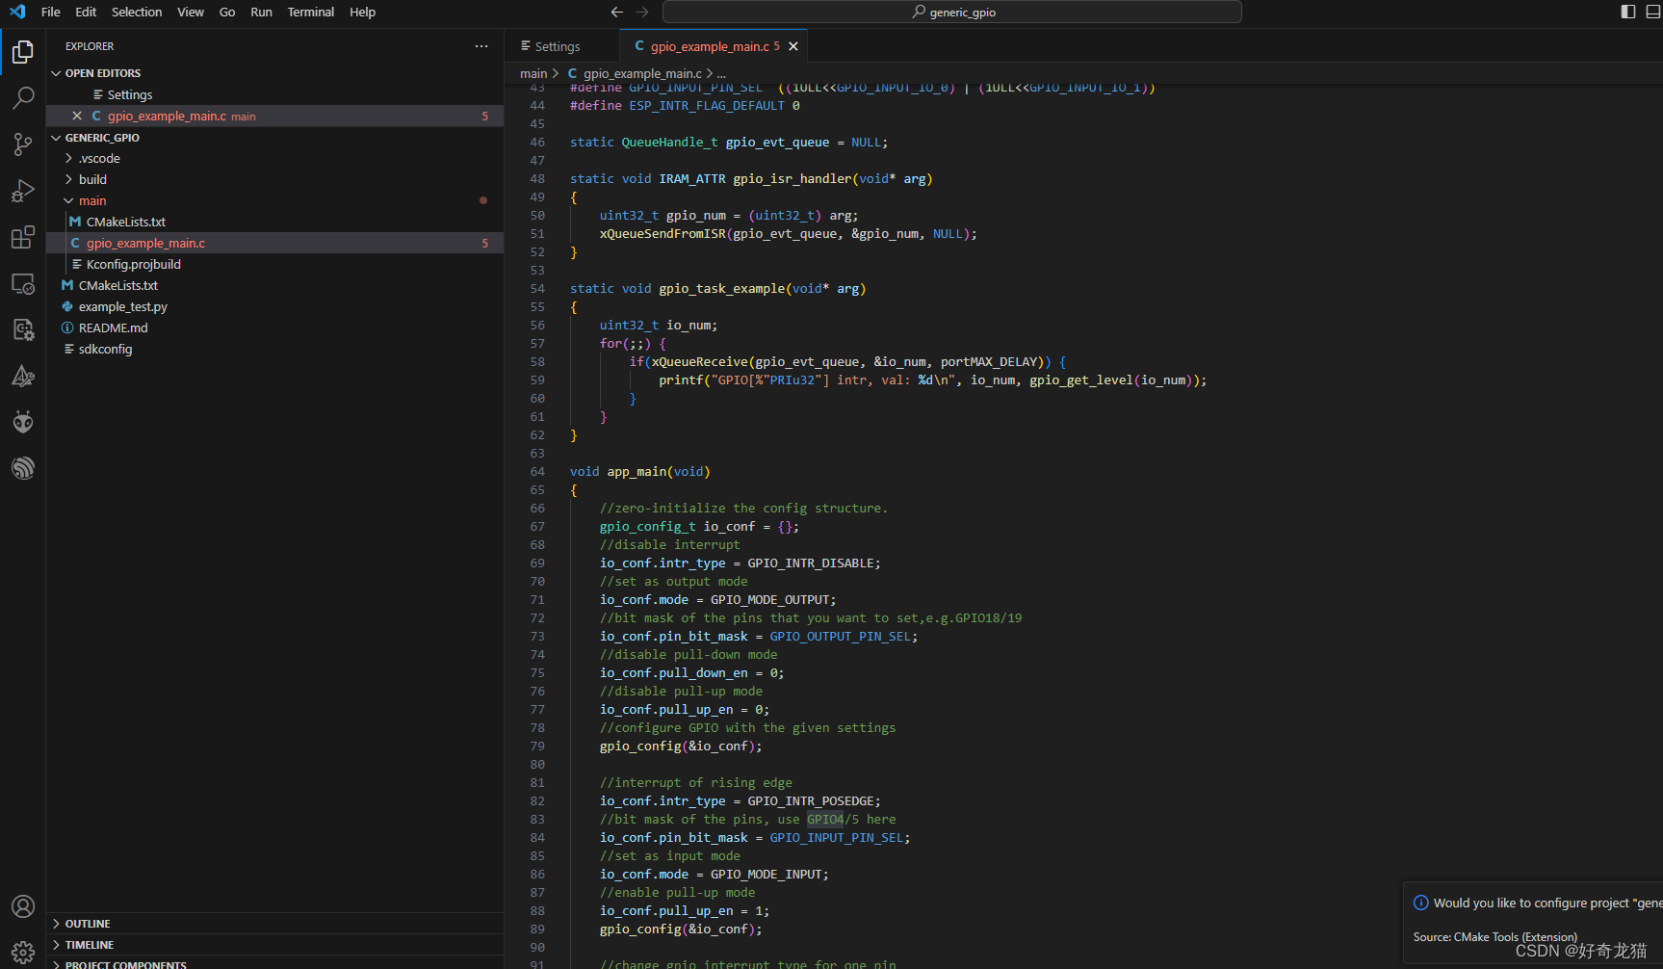1663x969 pixels.
Task: Open the Remote Explorer view
Action: coord(23,283)
